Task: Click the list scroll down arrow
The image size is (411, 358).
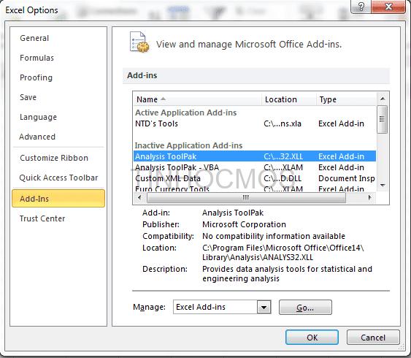Action: pyautogui.click(x=383, y=186)
